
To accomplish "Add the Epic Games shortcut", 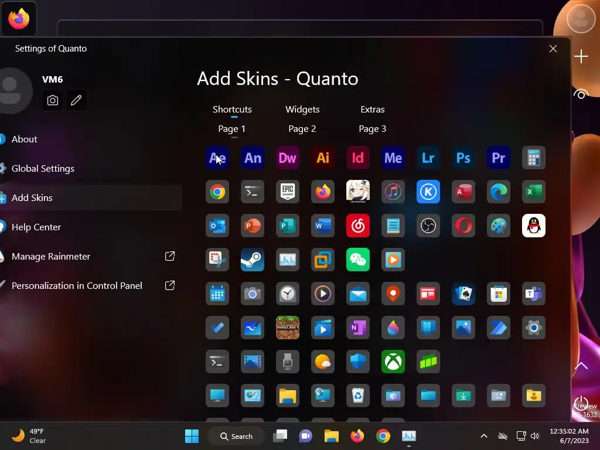I will [x=288, y=192].
